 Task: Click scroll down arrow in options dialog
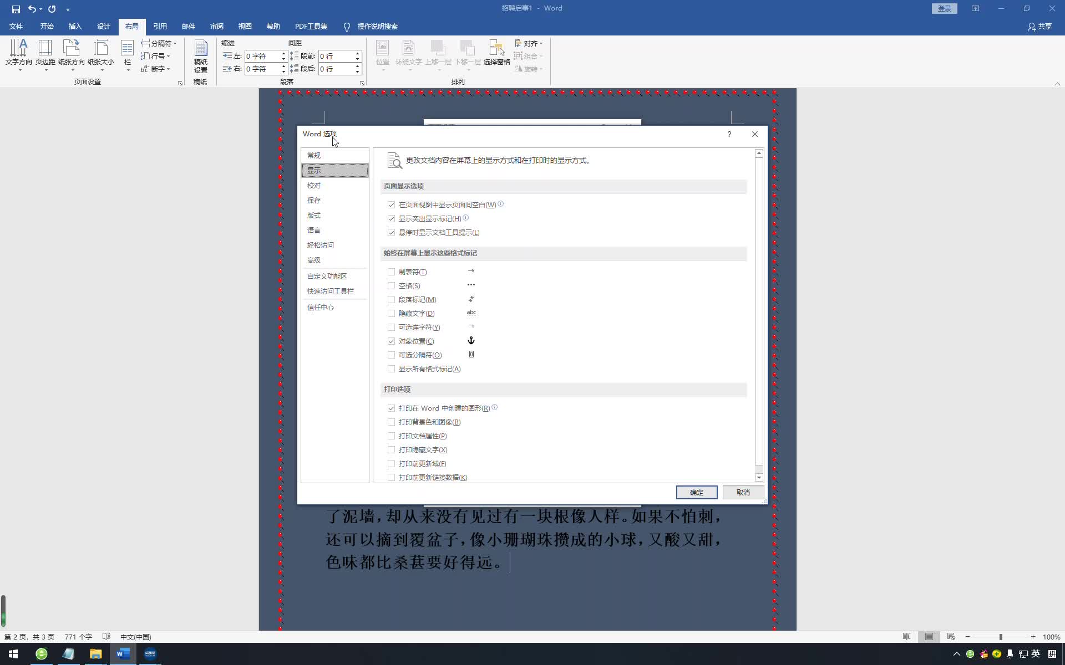(759, 478)
